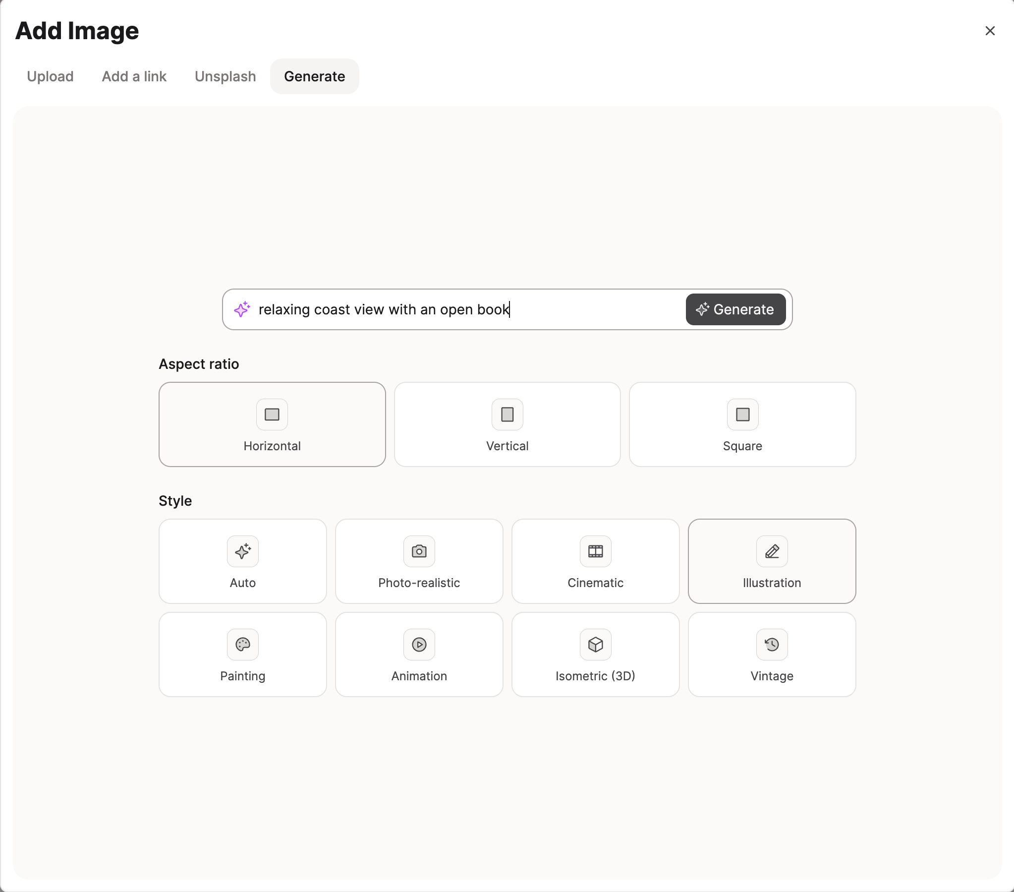
Task: Close the Add Image dialog
Action: (990, 31)
